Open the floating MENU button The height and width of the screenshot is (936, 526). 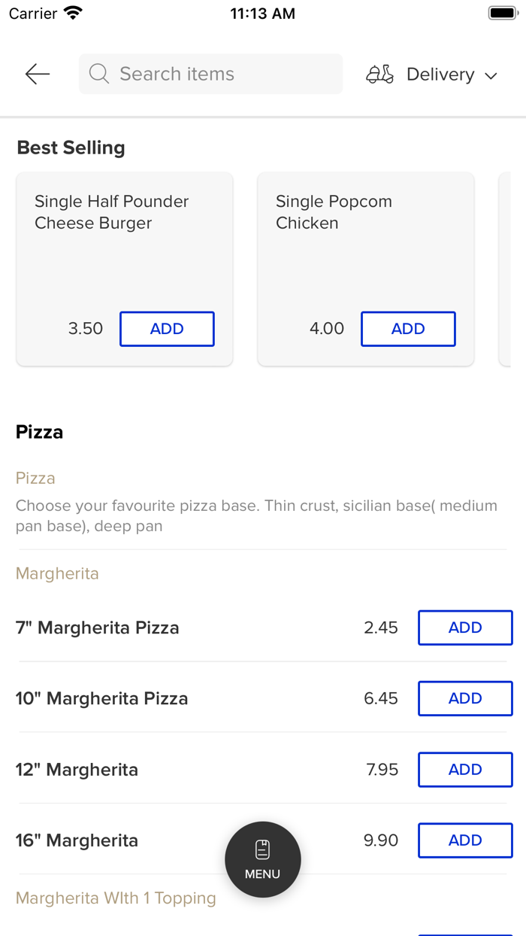263,859
